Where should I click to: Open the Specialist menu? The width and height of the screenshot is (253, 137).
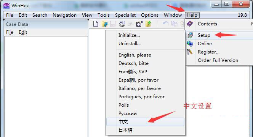tap(125, 15)
